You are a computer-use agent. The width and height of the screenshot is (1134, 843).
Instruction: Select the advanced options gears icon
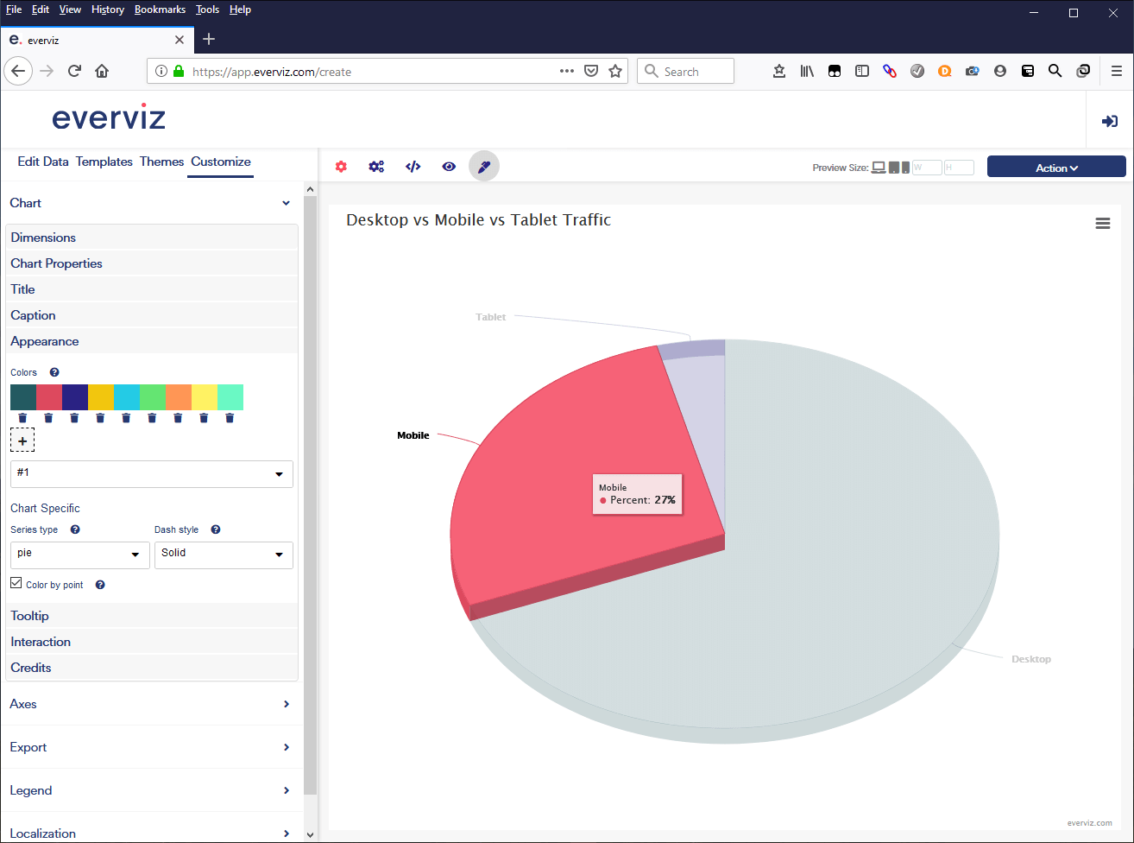(x=376, y=166)
